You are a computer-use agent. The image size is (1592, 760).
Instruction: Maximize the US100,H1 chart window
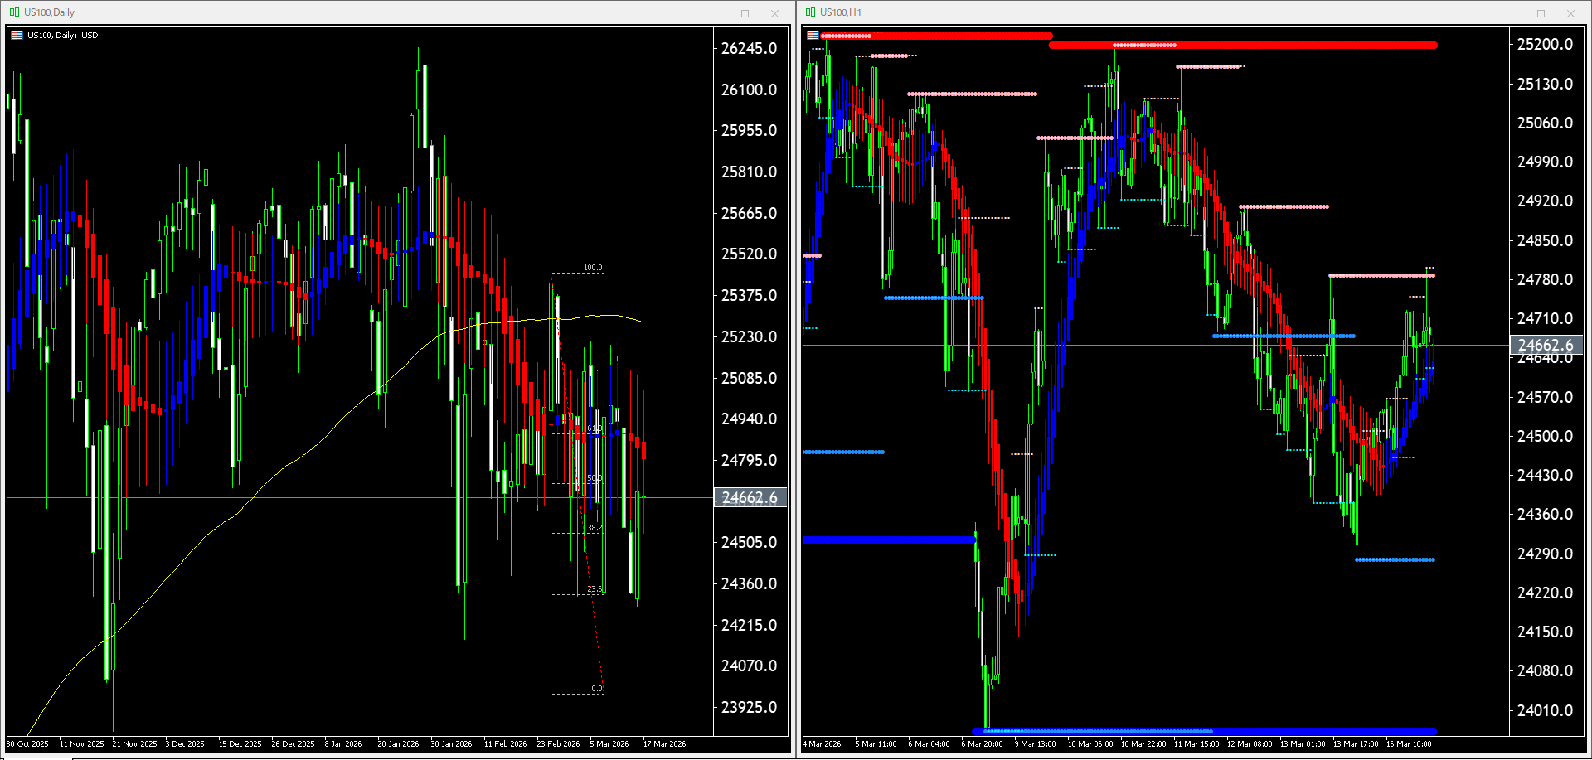click(1541, 13)
